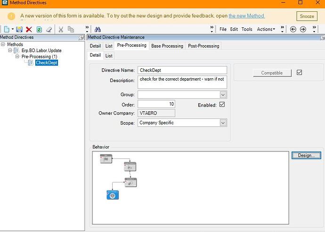This screenshot has width=325, height=232.
Task: Clear the form with the eraser icon
Action: click(x=49, y=29)
